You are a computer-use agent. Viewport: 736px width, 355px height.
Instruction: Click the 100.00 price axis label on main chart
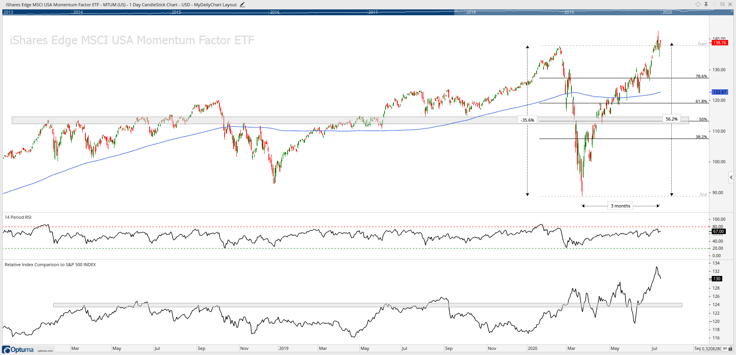tap(719, 162)
